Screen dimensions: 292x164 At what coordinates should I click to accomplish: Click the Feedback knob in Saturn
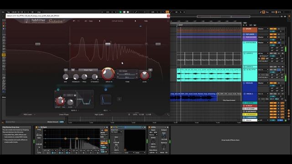pyautogui.click(x=76, y=77)
